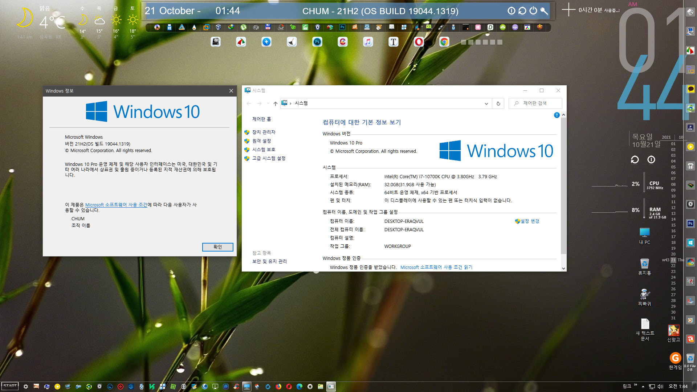
Task: Open Photoshop in right sidebar dock
Action: pos(690,224)
